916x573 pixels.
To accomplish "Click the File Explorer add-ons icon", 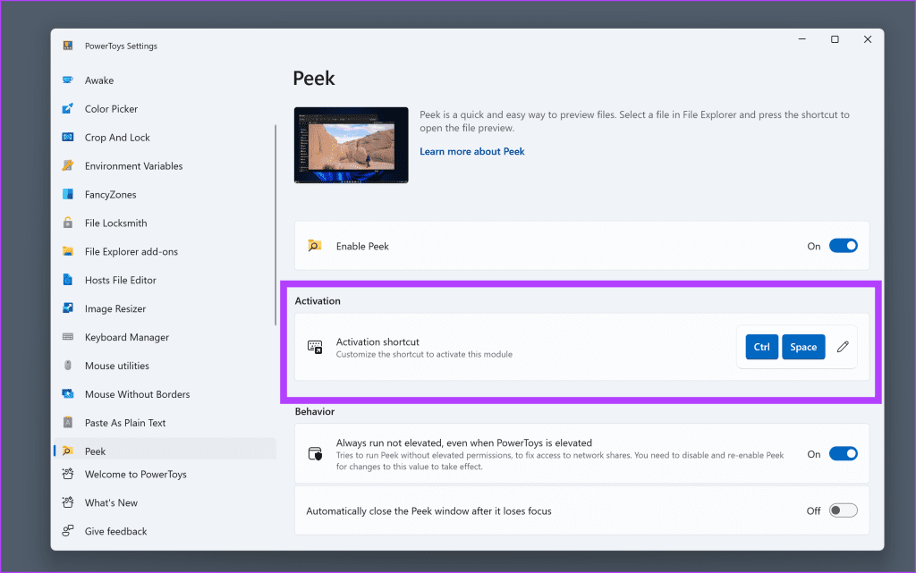I will [68, 251].
